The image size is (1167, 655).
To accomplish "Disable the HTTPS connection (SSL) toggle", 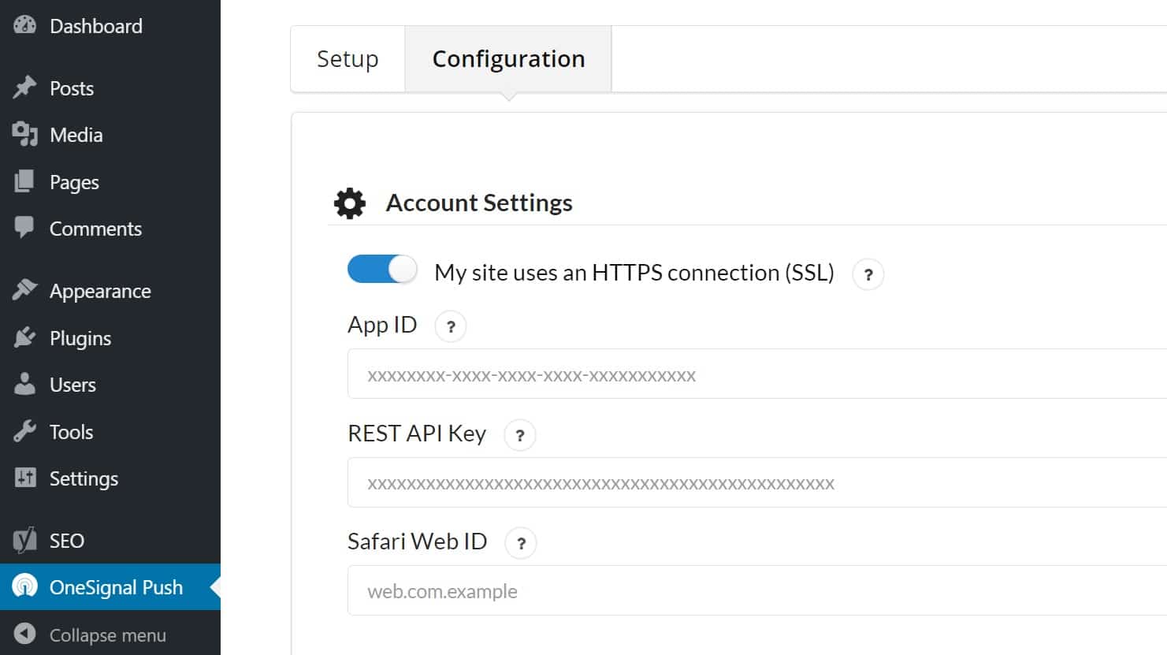I will click(382, 269).
